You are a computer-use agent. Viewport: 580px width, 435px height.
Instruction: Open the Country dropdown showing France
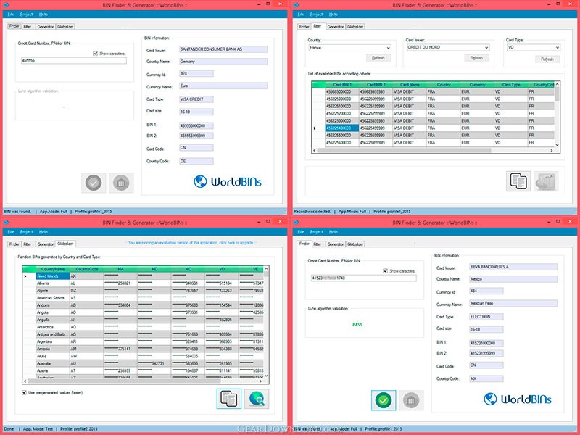[350, 48]
